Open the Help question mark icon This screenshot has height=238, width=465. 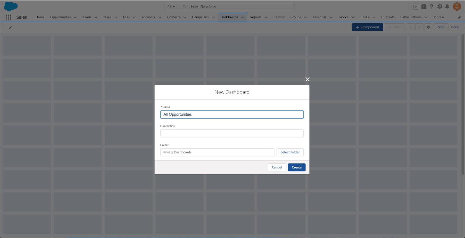tap(432, 6)
